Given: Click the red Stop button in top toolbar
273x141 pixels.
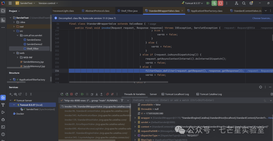Looking at the screenshot, I should (x=220, y=3).
